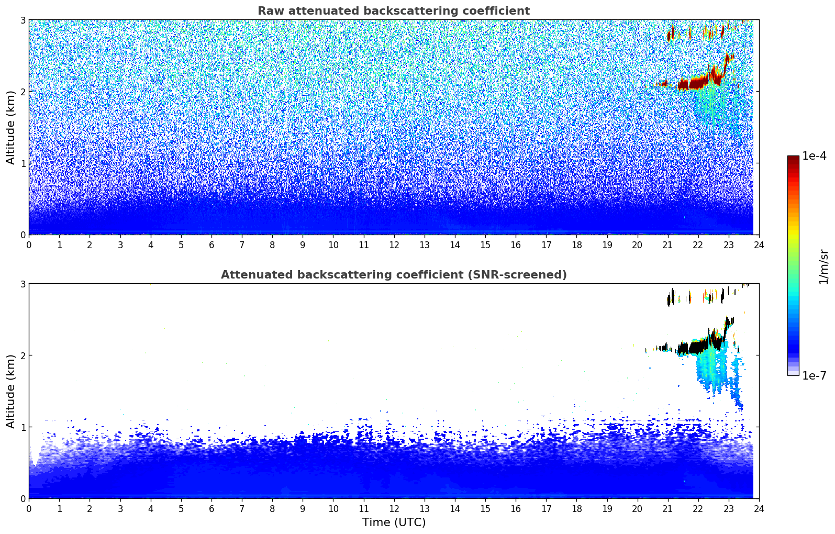Click altitude tick '2' on the top plot
Image resolution: width=835 pixels, height=534 pixels.
pos(23,92)
